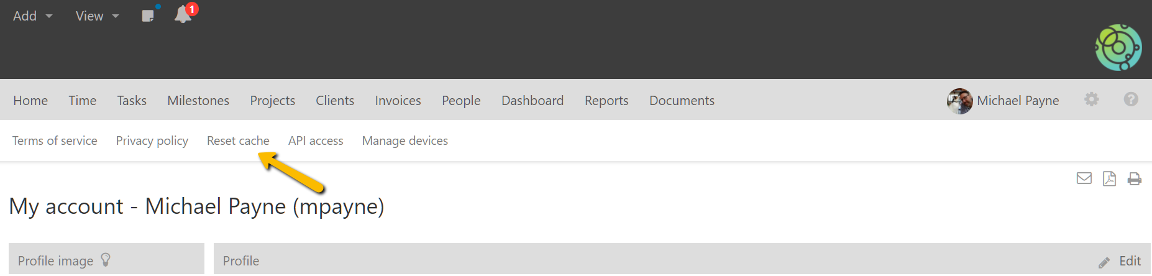Image resolution: width=1152 pixels, height=276 pixels.
Task: Open the notifications bell
Action: [183, 14]
